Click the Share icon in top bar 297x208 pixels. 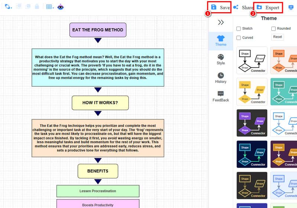coord(236,7)
